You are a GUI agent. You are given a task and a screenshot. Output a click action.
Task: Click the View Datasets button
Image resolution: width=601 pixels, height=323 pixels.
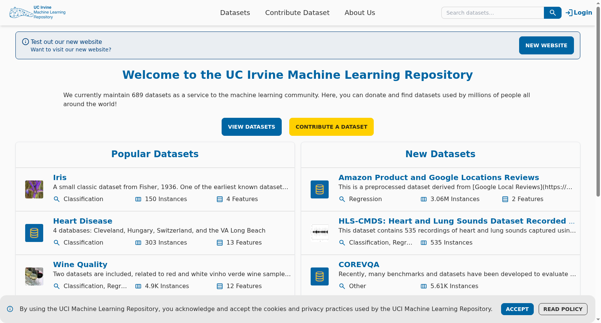pyautogui.click(x=252, y=127)
